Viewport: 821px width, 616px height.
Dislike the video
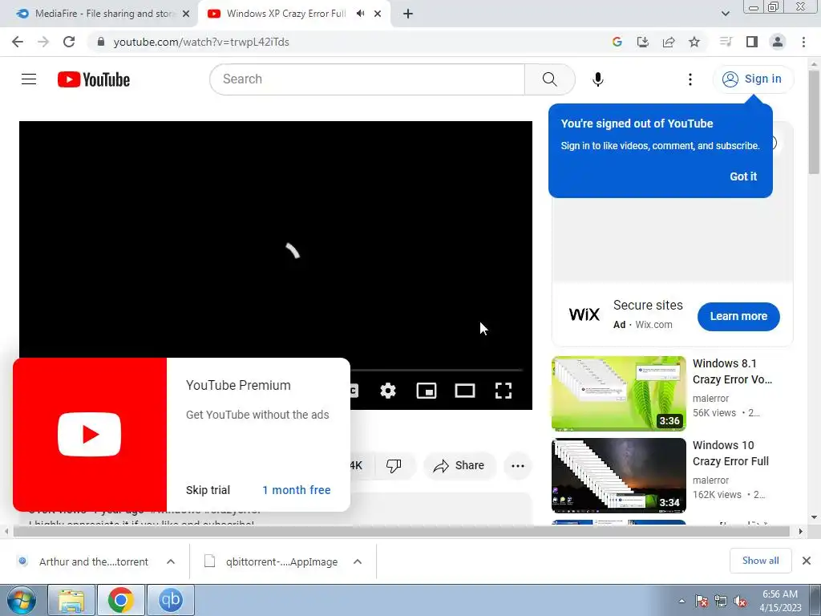pos(393,466)
